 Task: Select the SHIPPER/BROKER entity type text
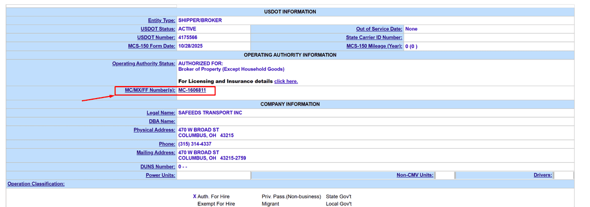pyautogui.click(x=200, y=20)
